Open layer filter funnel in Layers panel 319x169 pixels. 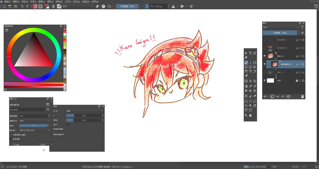pyautogui.click(x=303, y=27)
